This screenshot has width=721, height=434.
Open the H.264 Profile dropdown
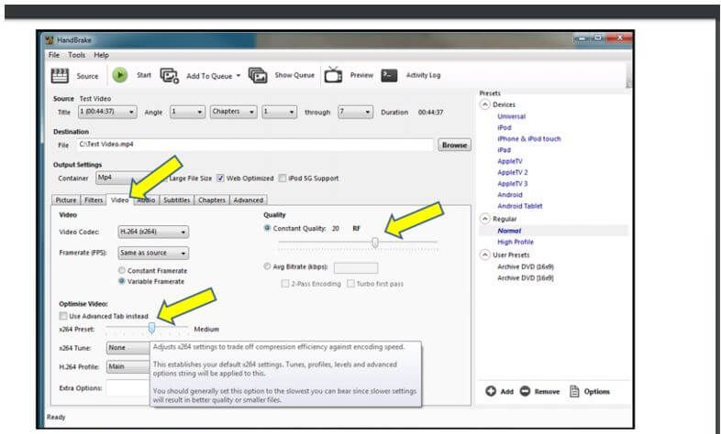click(x=128, y=366)
